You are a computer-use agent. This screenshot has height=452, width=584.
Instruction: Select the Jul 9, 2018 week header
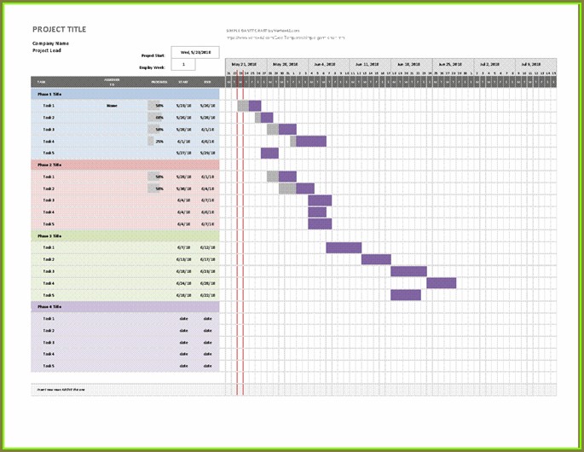[536, 64]
